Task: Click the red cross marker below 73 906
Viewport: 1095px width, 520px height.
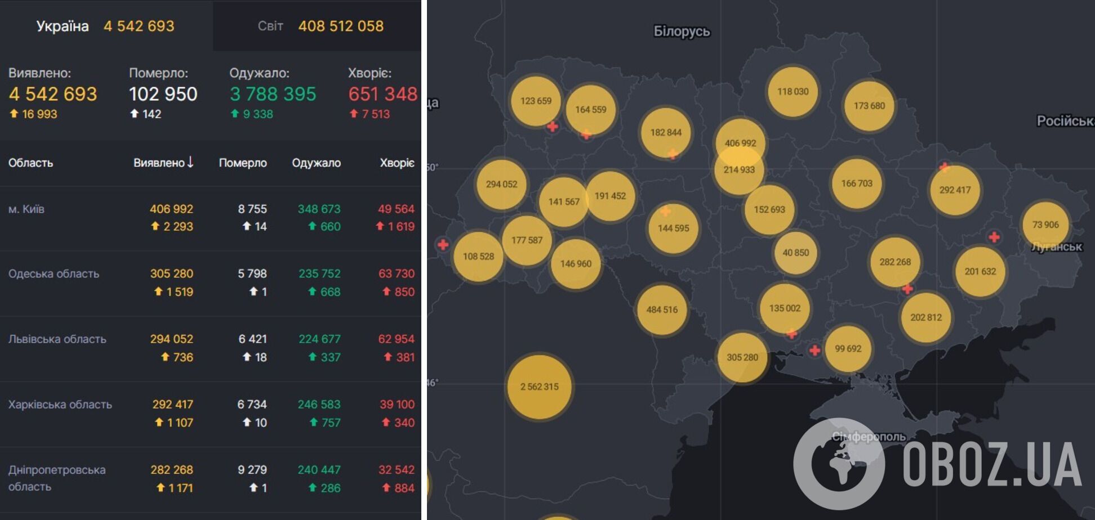Action: pos(994,237)
